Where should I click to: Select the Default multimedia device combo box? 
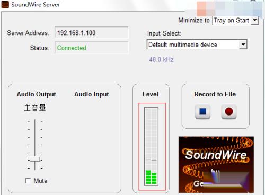tap(197, 45)
